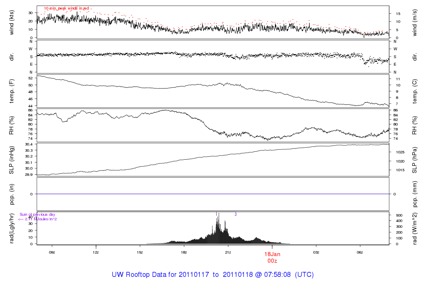The image size is (426, 291).
Task: Click the 'rad (W/m^2)' axis label
Action: pyautogui.click(x=415, y=228)
